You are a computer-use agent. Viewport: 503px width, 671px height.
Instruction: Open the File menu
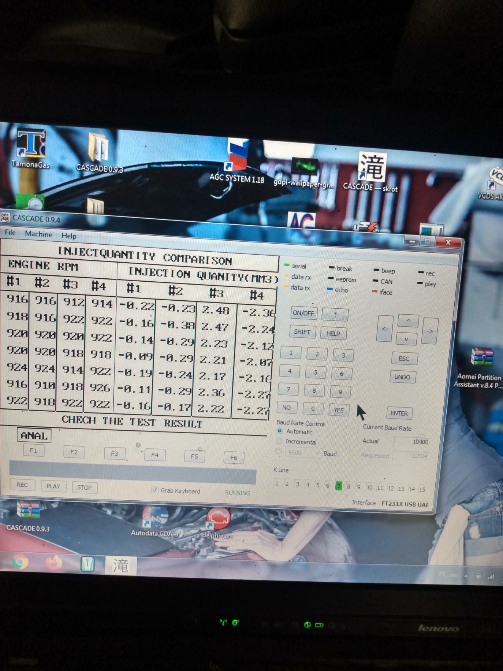[x=10, y=233]
